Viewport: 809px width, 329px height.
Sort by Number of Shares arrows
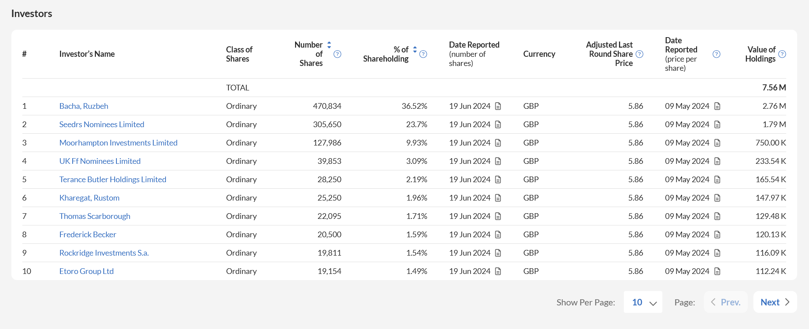point(329,45)
